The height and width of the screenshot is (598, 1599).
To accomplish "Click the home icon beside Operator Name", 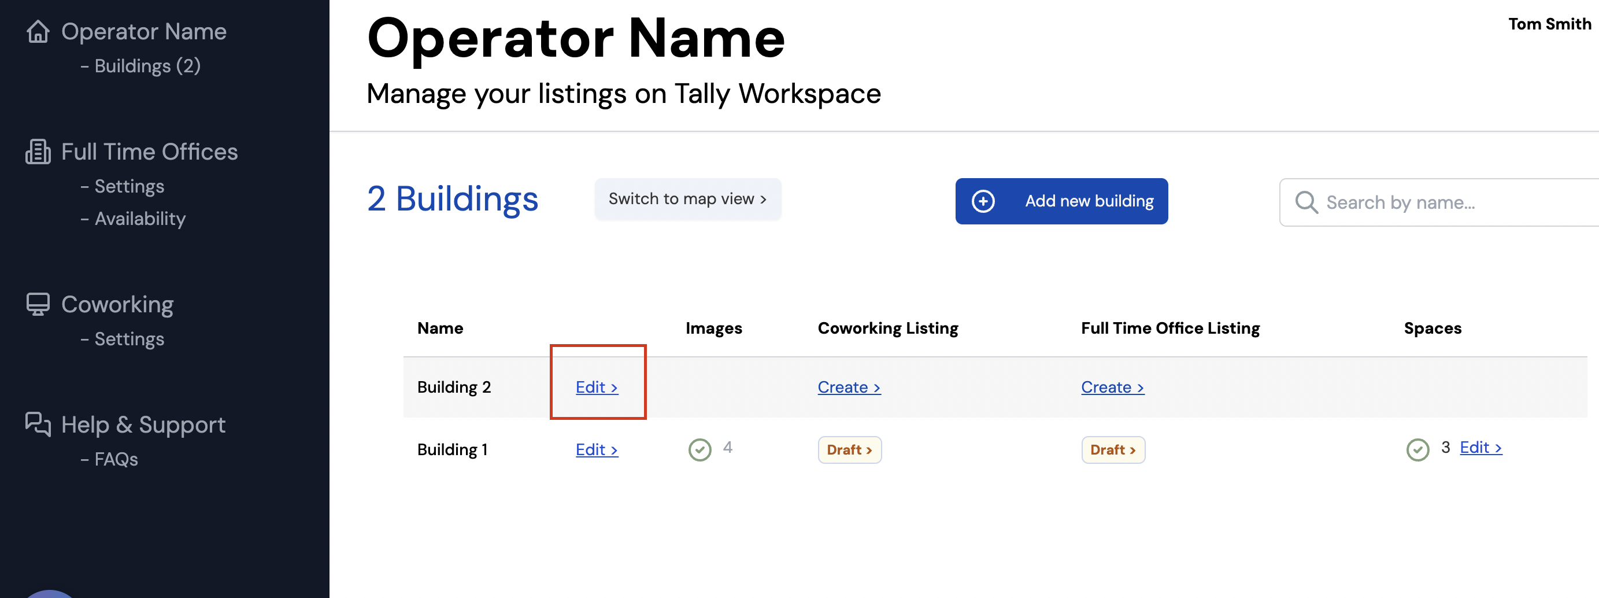I will coord(38,31).
